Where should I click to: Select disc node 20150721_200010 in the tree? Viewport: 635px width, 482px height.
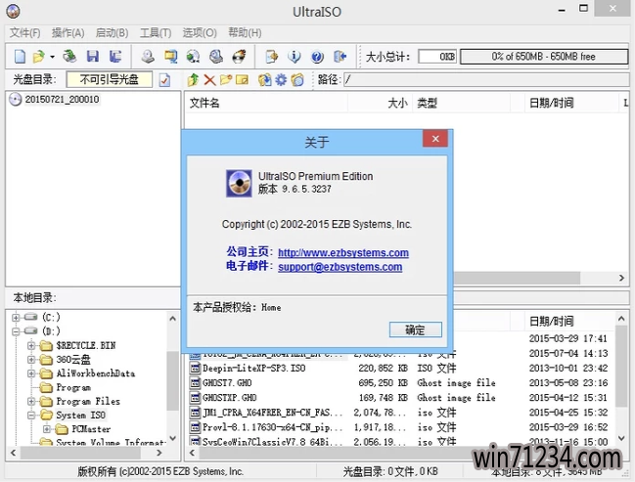[x=62, y=99]
